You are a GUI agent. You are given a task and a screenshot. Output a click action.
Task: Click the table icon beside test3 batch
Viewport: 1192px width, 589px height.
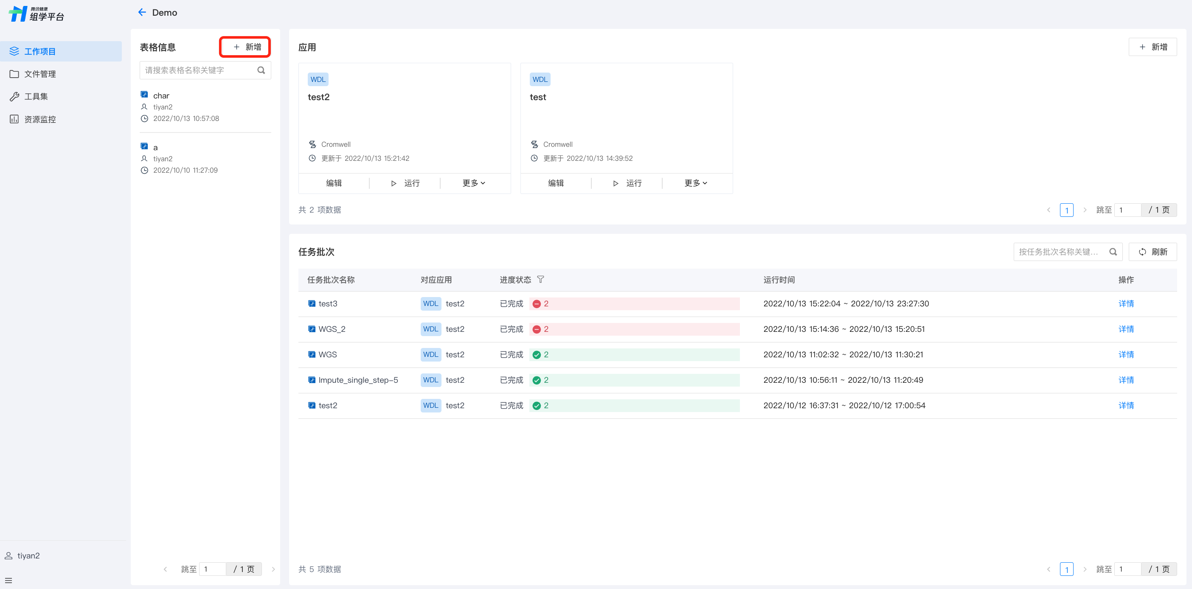coord(312,303)
